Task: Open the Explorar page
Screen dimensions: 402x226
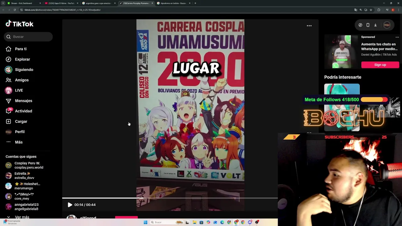Action: coord(22,59)
